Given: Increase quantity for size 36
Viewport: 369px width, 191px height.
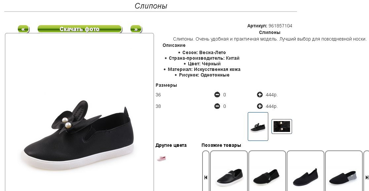Looking at the screenshot, I should point(260,95).
